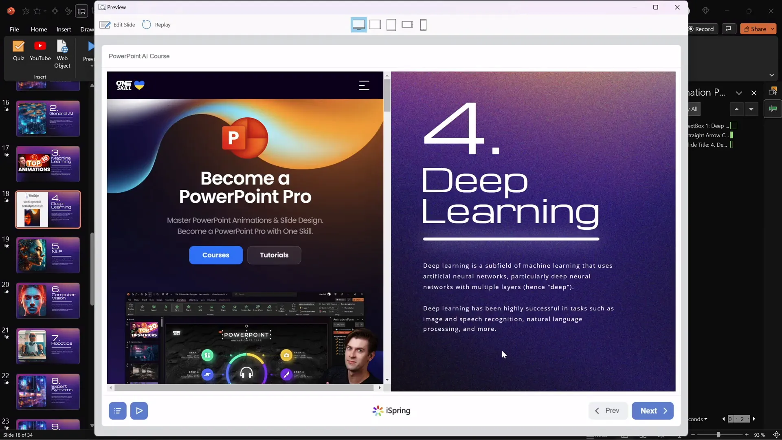Select slide 20 Computer Vision thumbnail
The height and width of the screenshot is (440, 782).
(x=48, y=301)
